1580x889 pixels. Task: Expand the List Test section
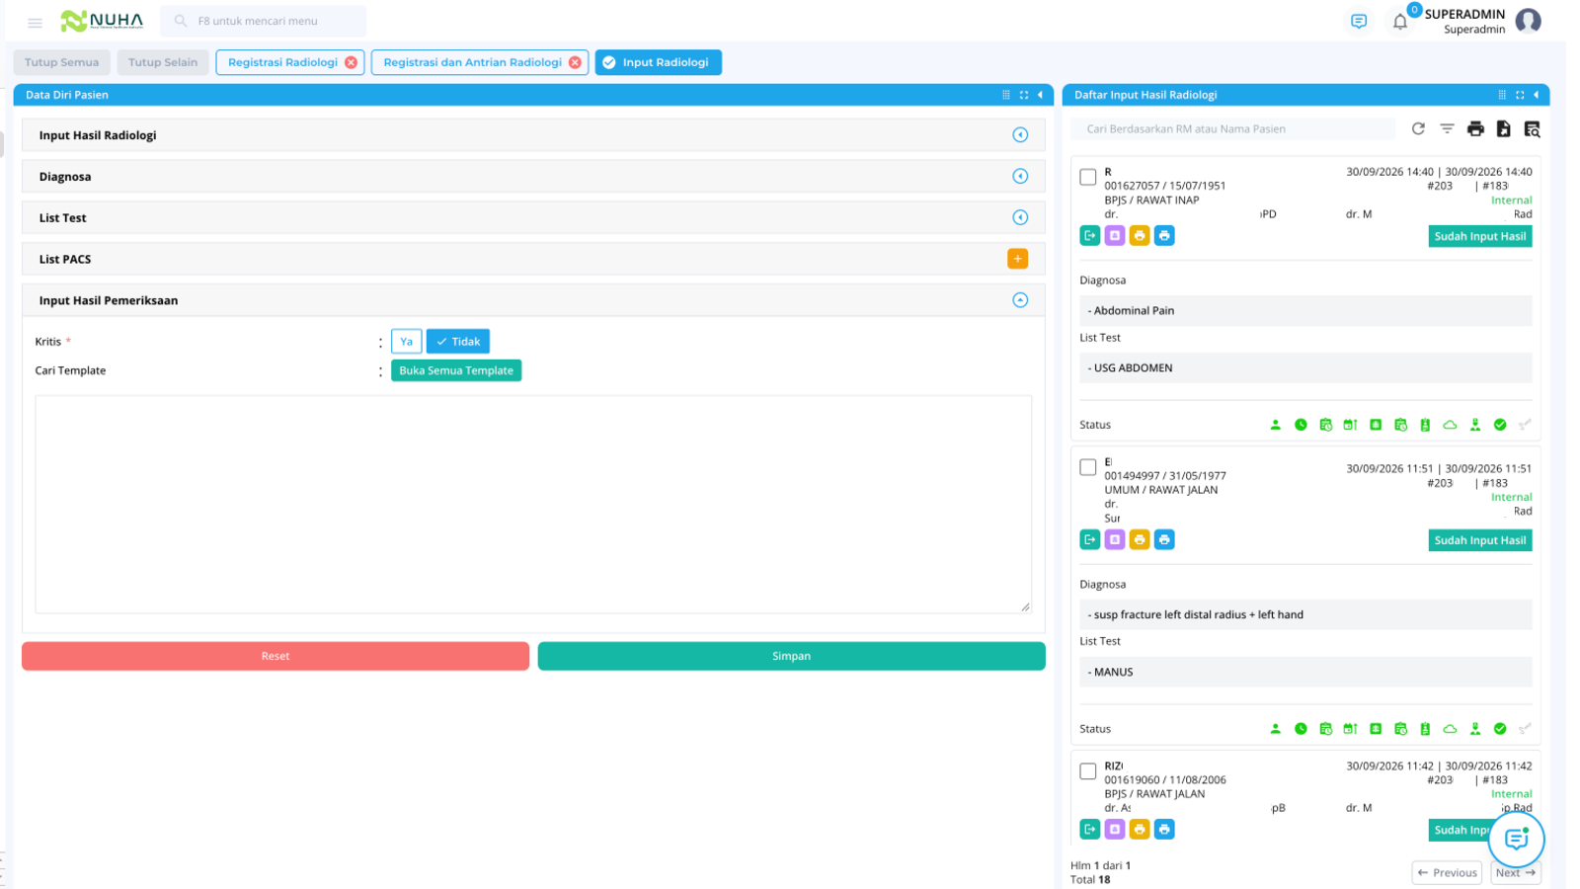coord(1020,217)
